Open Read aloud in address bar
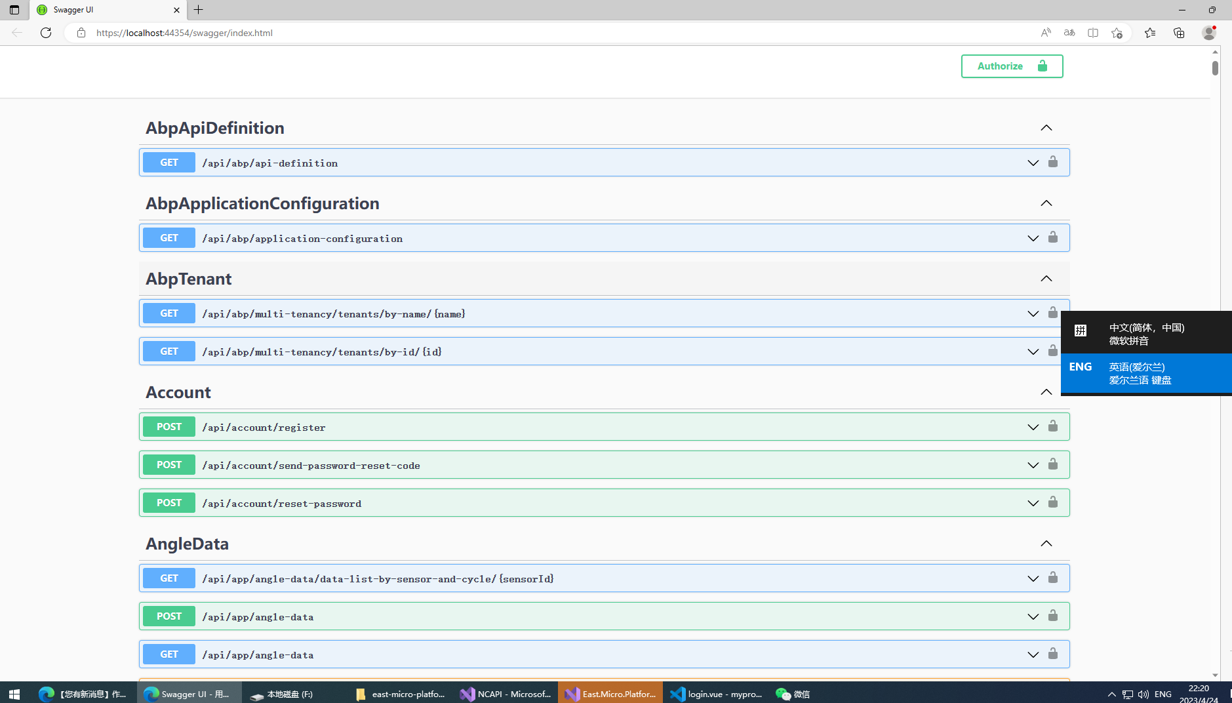The image size is (1232, 703). 1046,33
